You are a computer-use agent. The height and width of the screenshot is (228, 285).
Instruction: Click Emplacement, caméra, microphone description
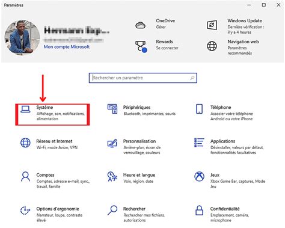pyautogui.click(x=230, y=218)
